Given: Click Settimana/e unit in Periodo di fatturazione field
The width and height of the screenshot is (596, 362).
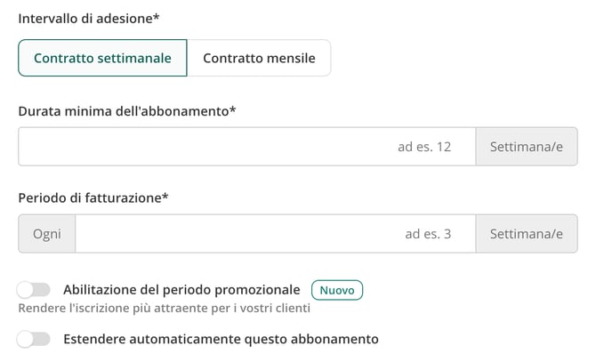Looking at the screenshot, I should pos(527,234).
